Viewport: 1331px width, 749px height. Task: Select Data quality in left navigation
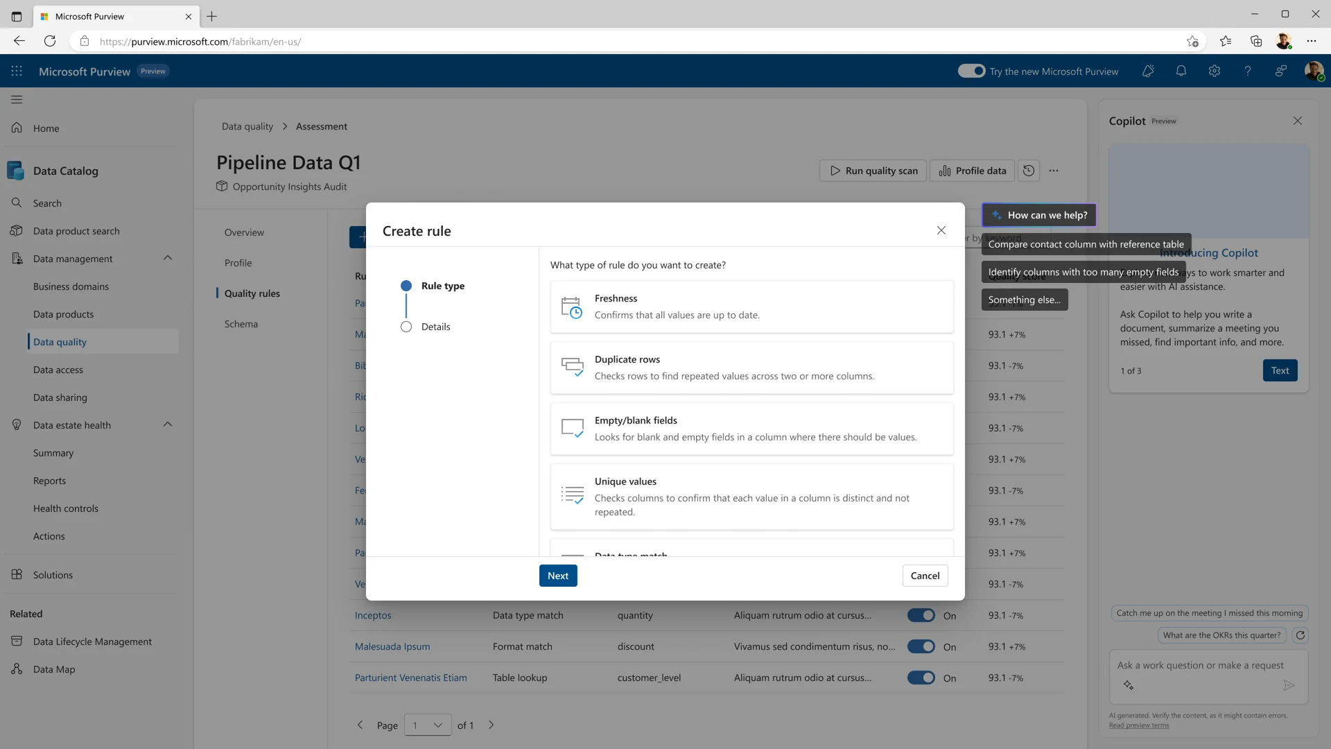(103, 342)
